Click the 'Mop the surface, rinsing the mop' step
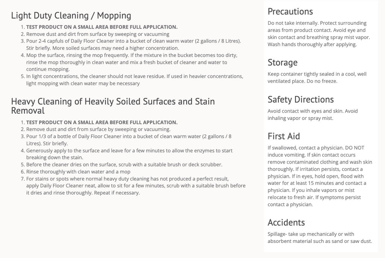385x258 pixels. coord(132,62)
